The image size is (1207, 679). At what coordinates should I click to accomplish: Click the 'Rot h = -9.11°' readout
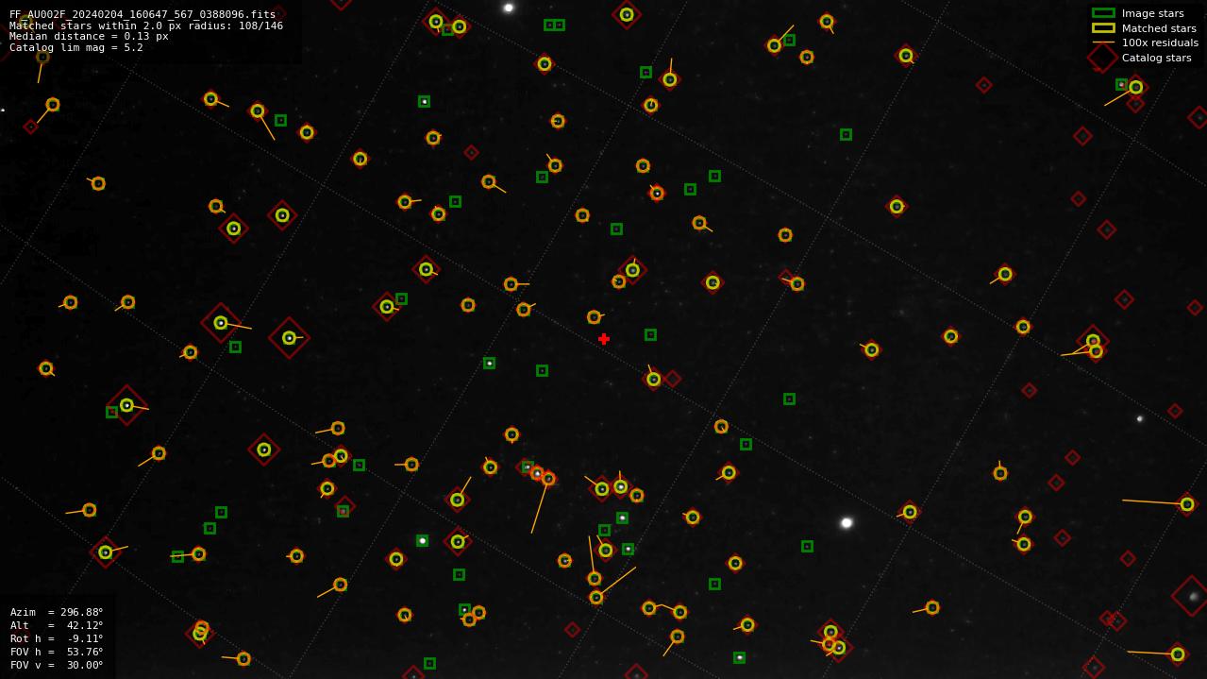(x=57, y=638)
